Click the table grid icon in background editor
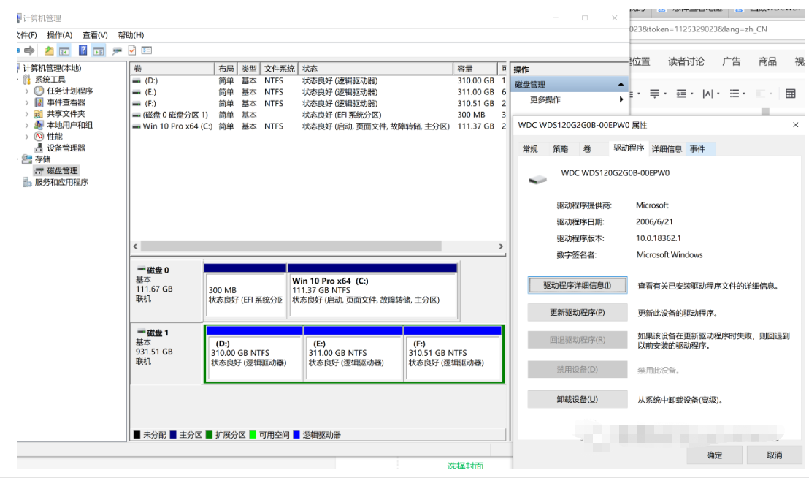The width and height of the screenshot is (809, 478). (x=790, y=94)
